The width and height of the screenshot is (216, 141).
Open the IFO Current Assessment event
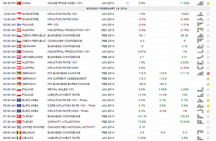[x=67, y=79]
